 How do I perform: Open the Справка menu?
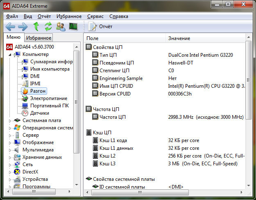pyautogui.click(x=119, y=16)
